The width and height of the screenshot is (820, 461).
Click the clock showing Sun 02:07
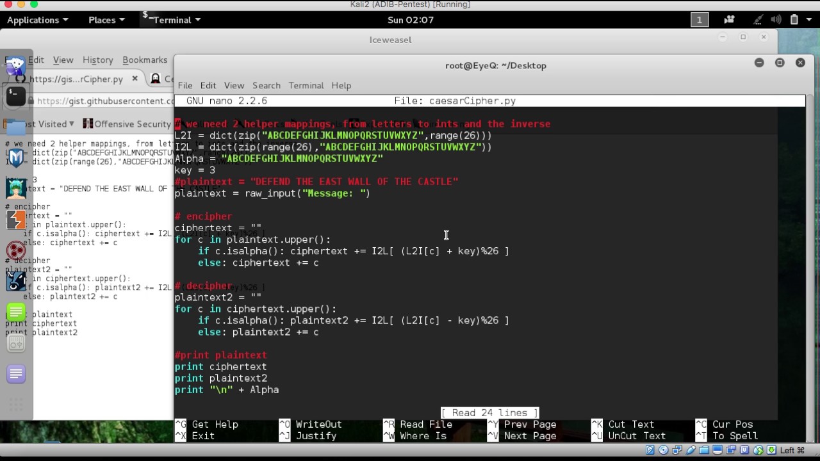click(x=410, y=20)
